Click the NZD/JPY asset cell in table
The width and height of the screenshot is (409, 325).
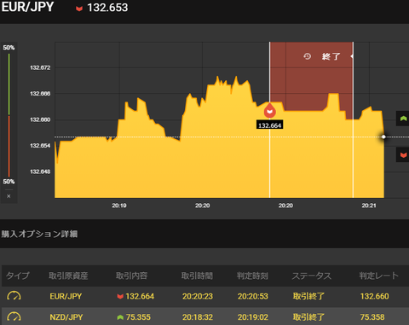[66, 317]
